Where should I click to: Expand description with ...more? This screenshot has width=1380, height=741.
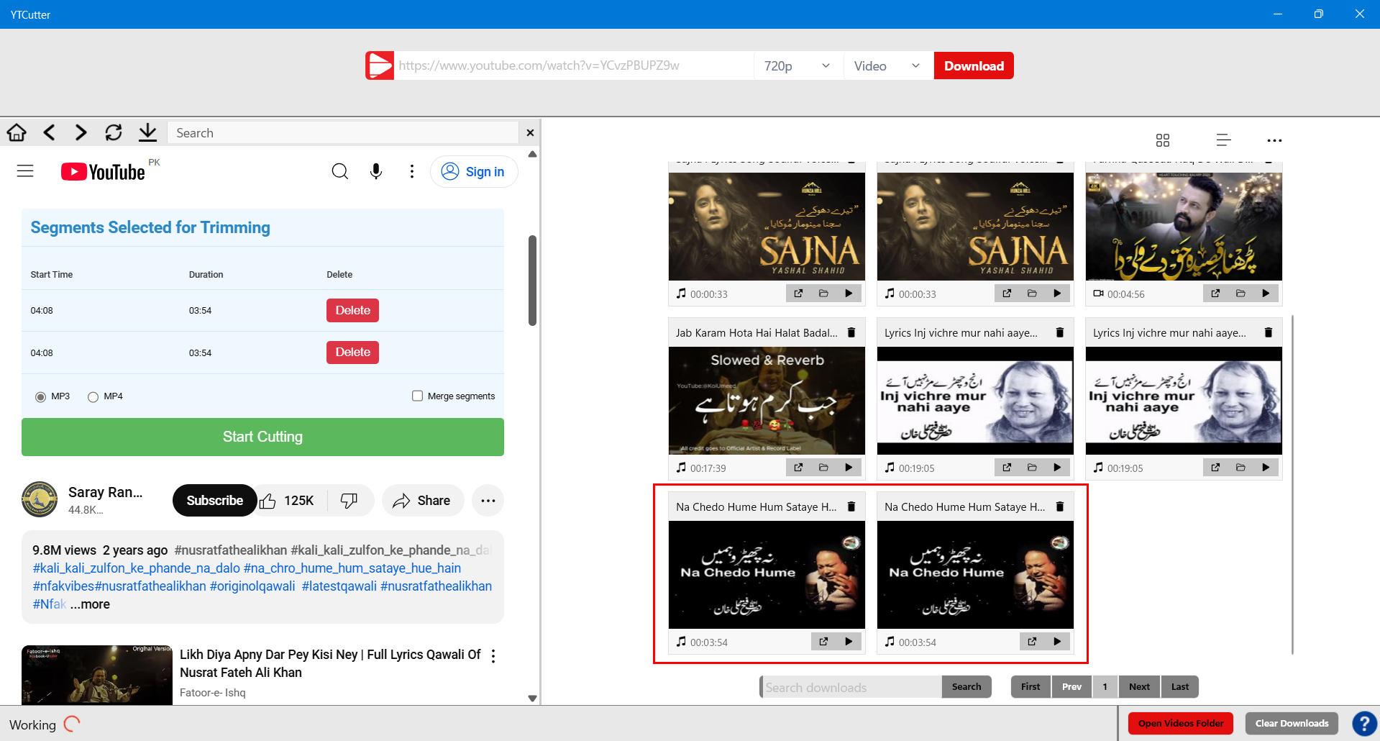tap(90, 604)
